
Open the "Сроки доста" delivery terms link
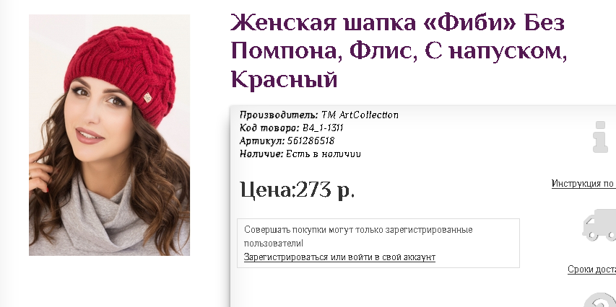591,270
